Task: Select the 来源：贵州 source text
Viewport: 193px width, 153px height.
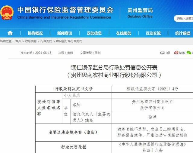Action: tap(66, 53)
